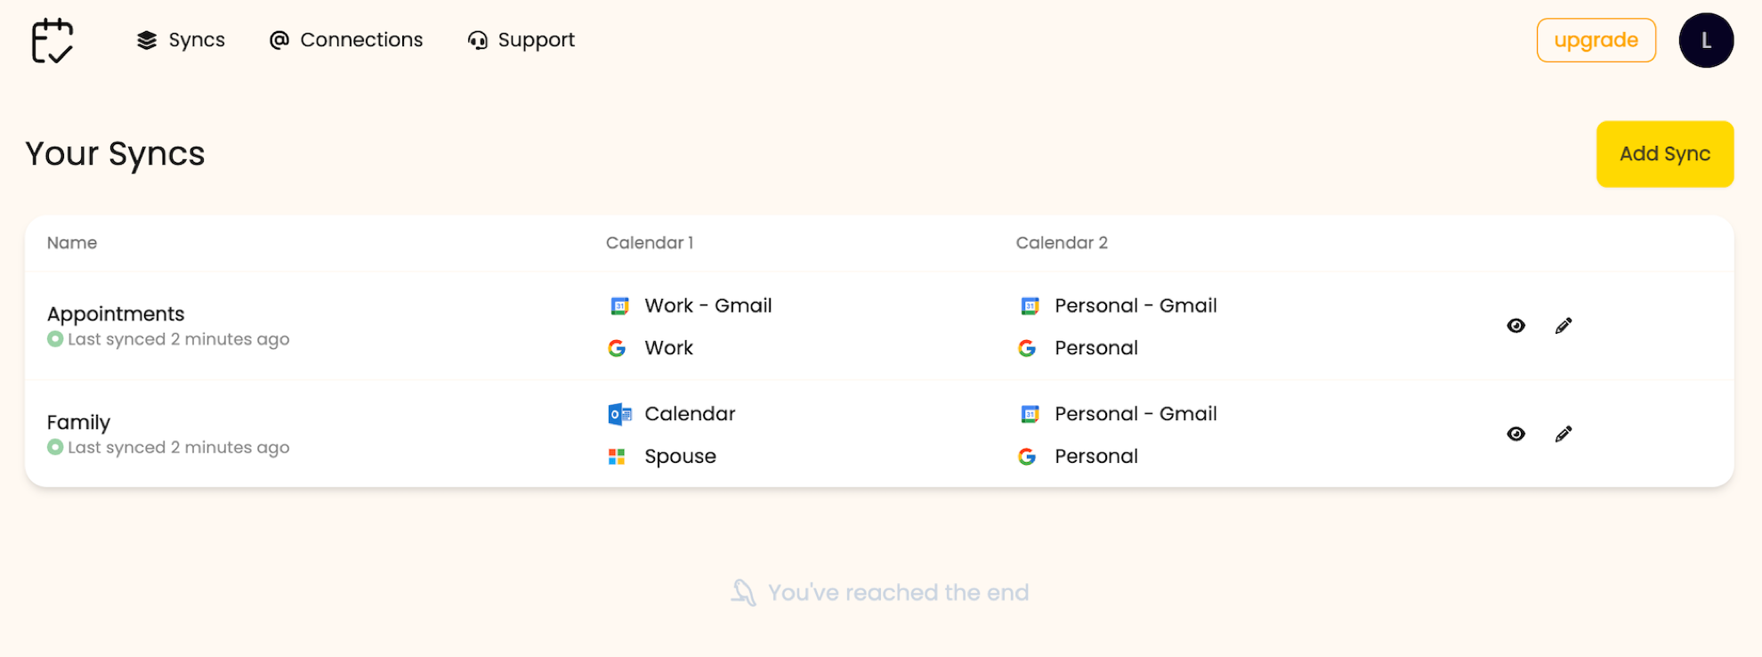
Task: Edit the Appointments sync with pencil icon
Action: [1564, 326]
